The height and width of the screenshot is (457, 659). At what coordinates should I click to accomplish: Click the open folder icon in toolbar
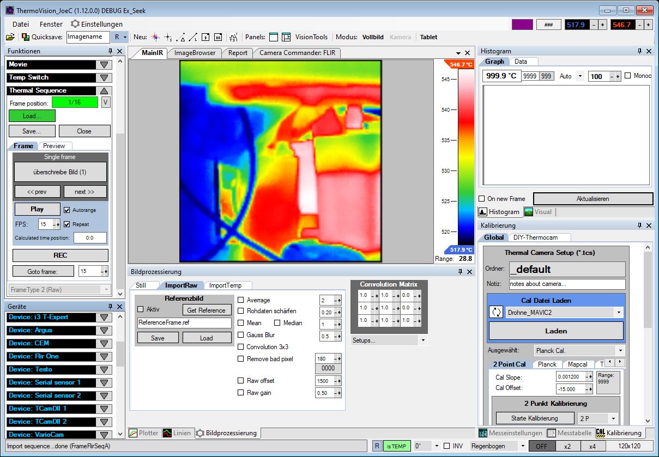pyautogui.click(x=10, y=37)
